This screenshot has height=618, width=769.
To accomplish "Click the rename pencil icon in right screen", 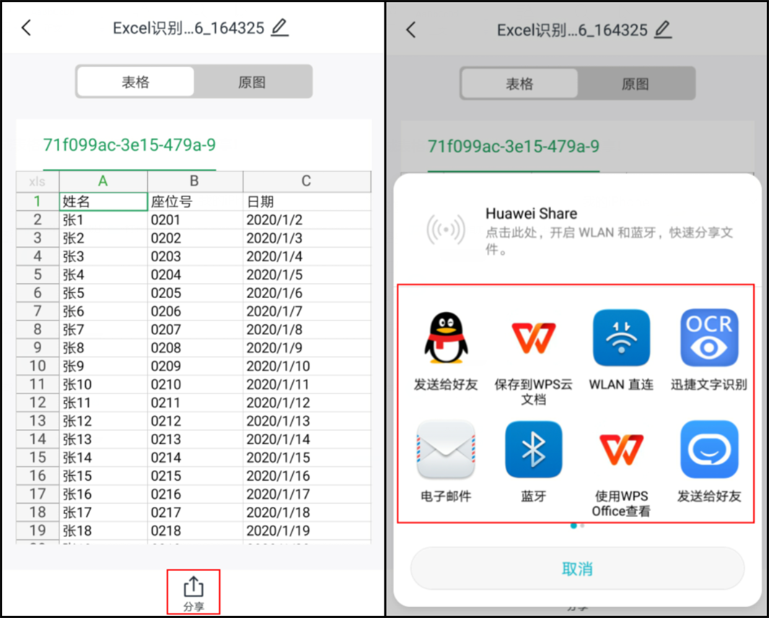I will [x=663, y=30].
